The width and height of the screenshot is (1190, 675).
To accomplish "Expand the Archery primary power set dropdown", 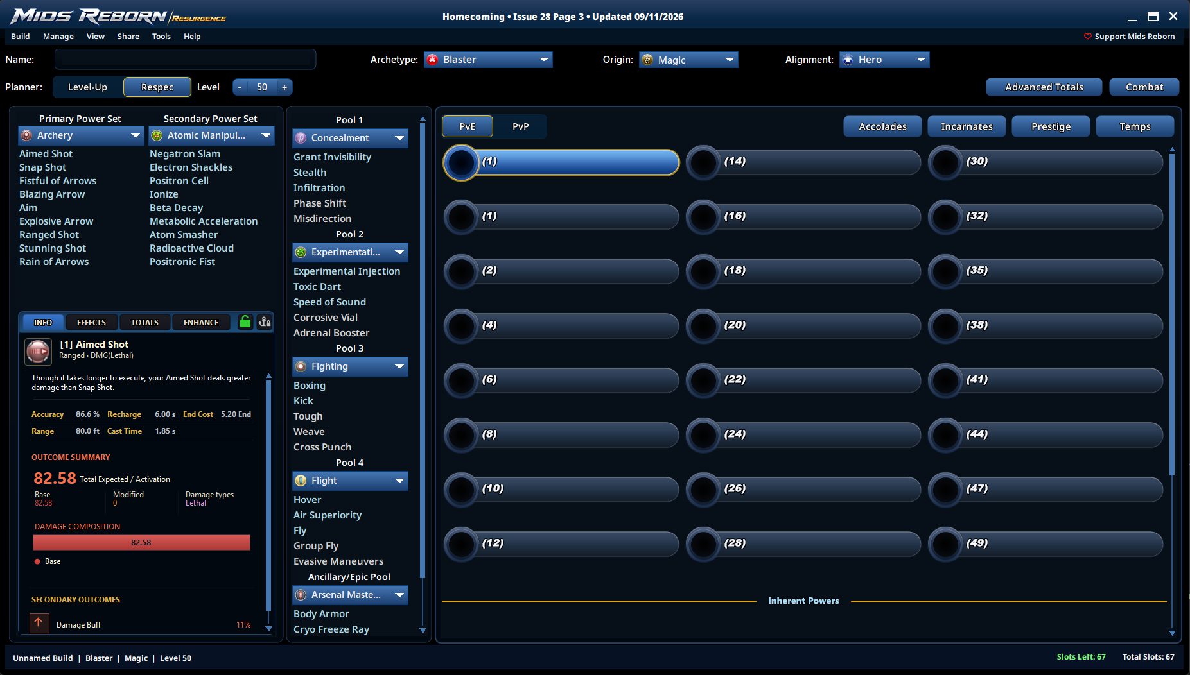I will tap(81, 135).
